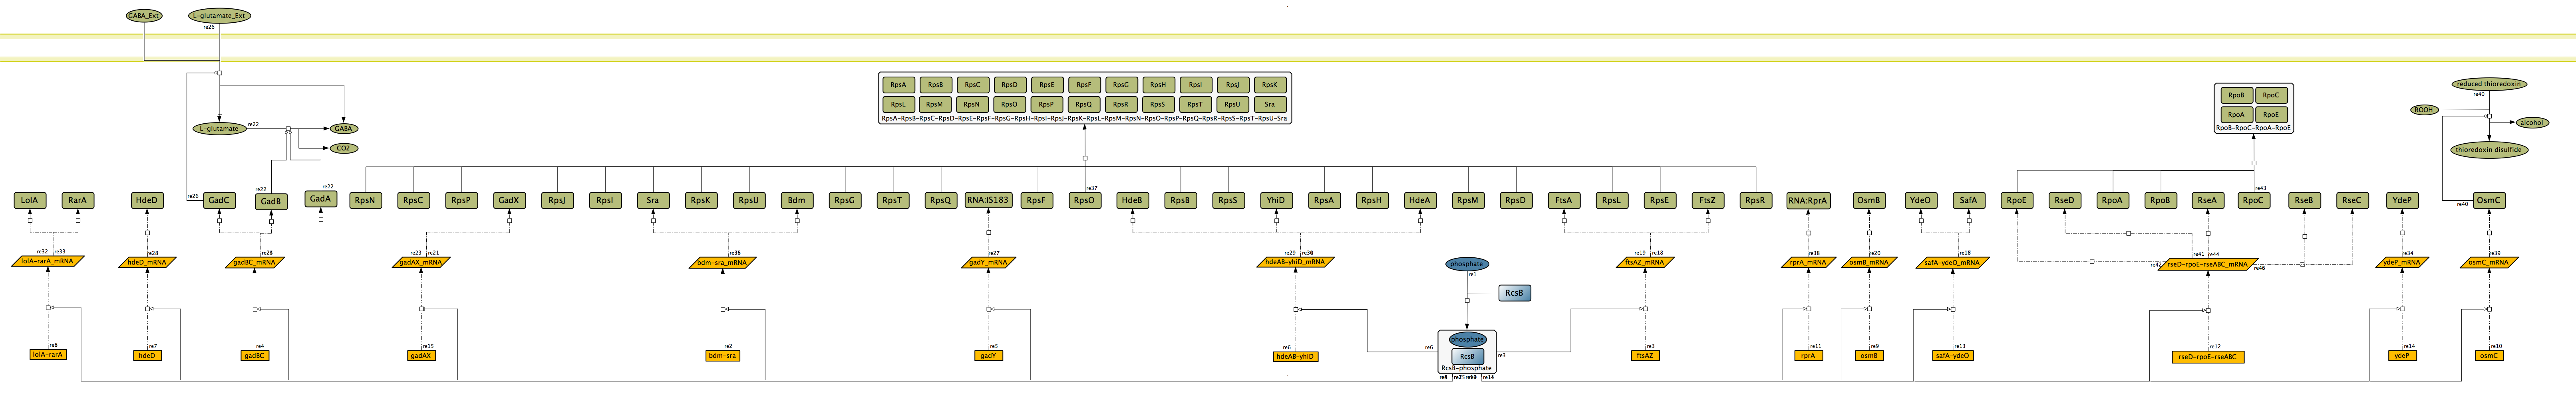
Task: Click the L-glutamate_Ext metabolite node
Action: pyautogui.click(x=221, y=16)
